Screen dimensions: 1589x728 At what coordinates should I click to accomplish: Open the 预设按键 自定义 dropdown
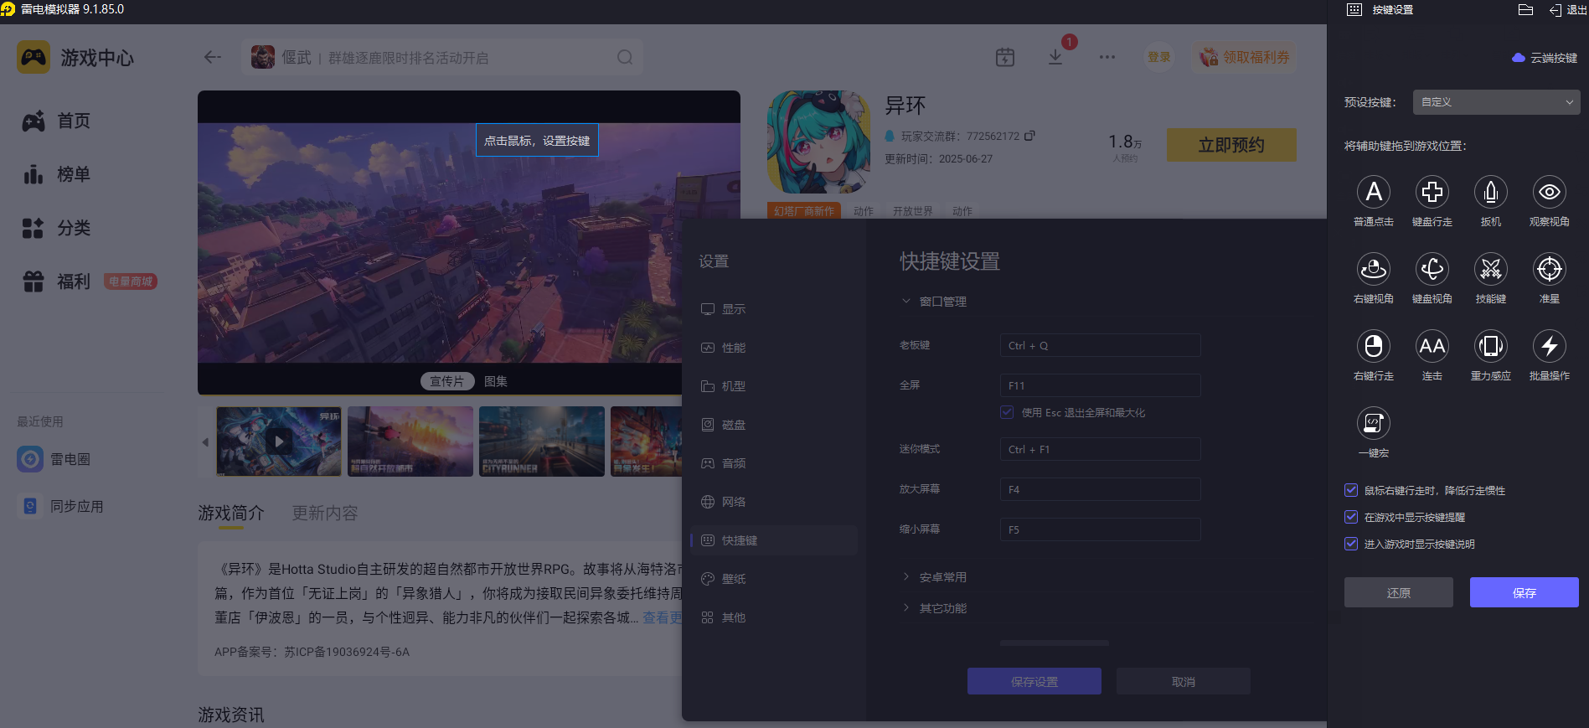[x=1497, y=102]
